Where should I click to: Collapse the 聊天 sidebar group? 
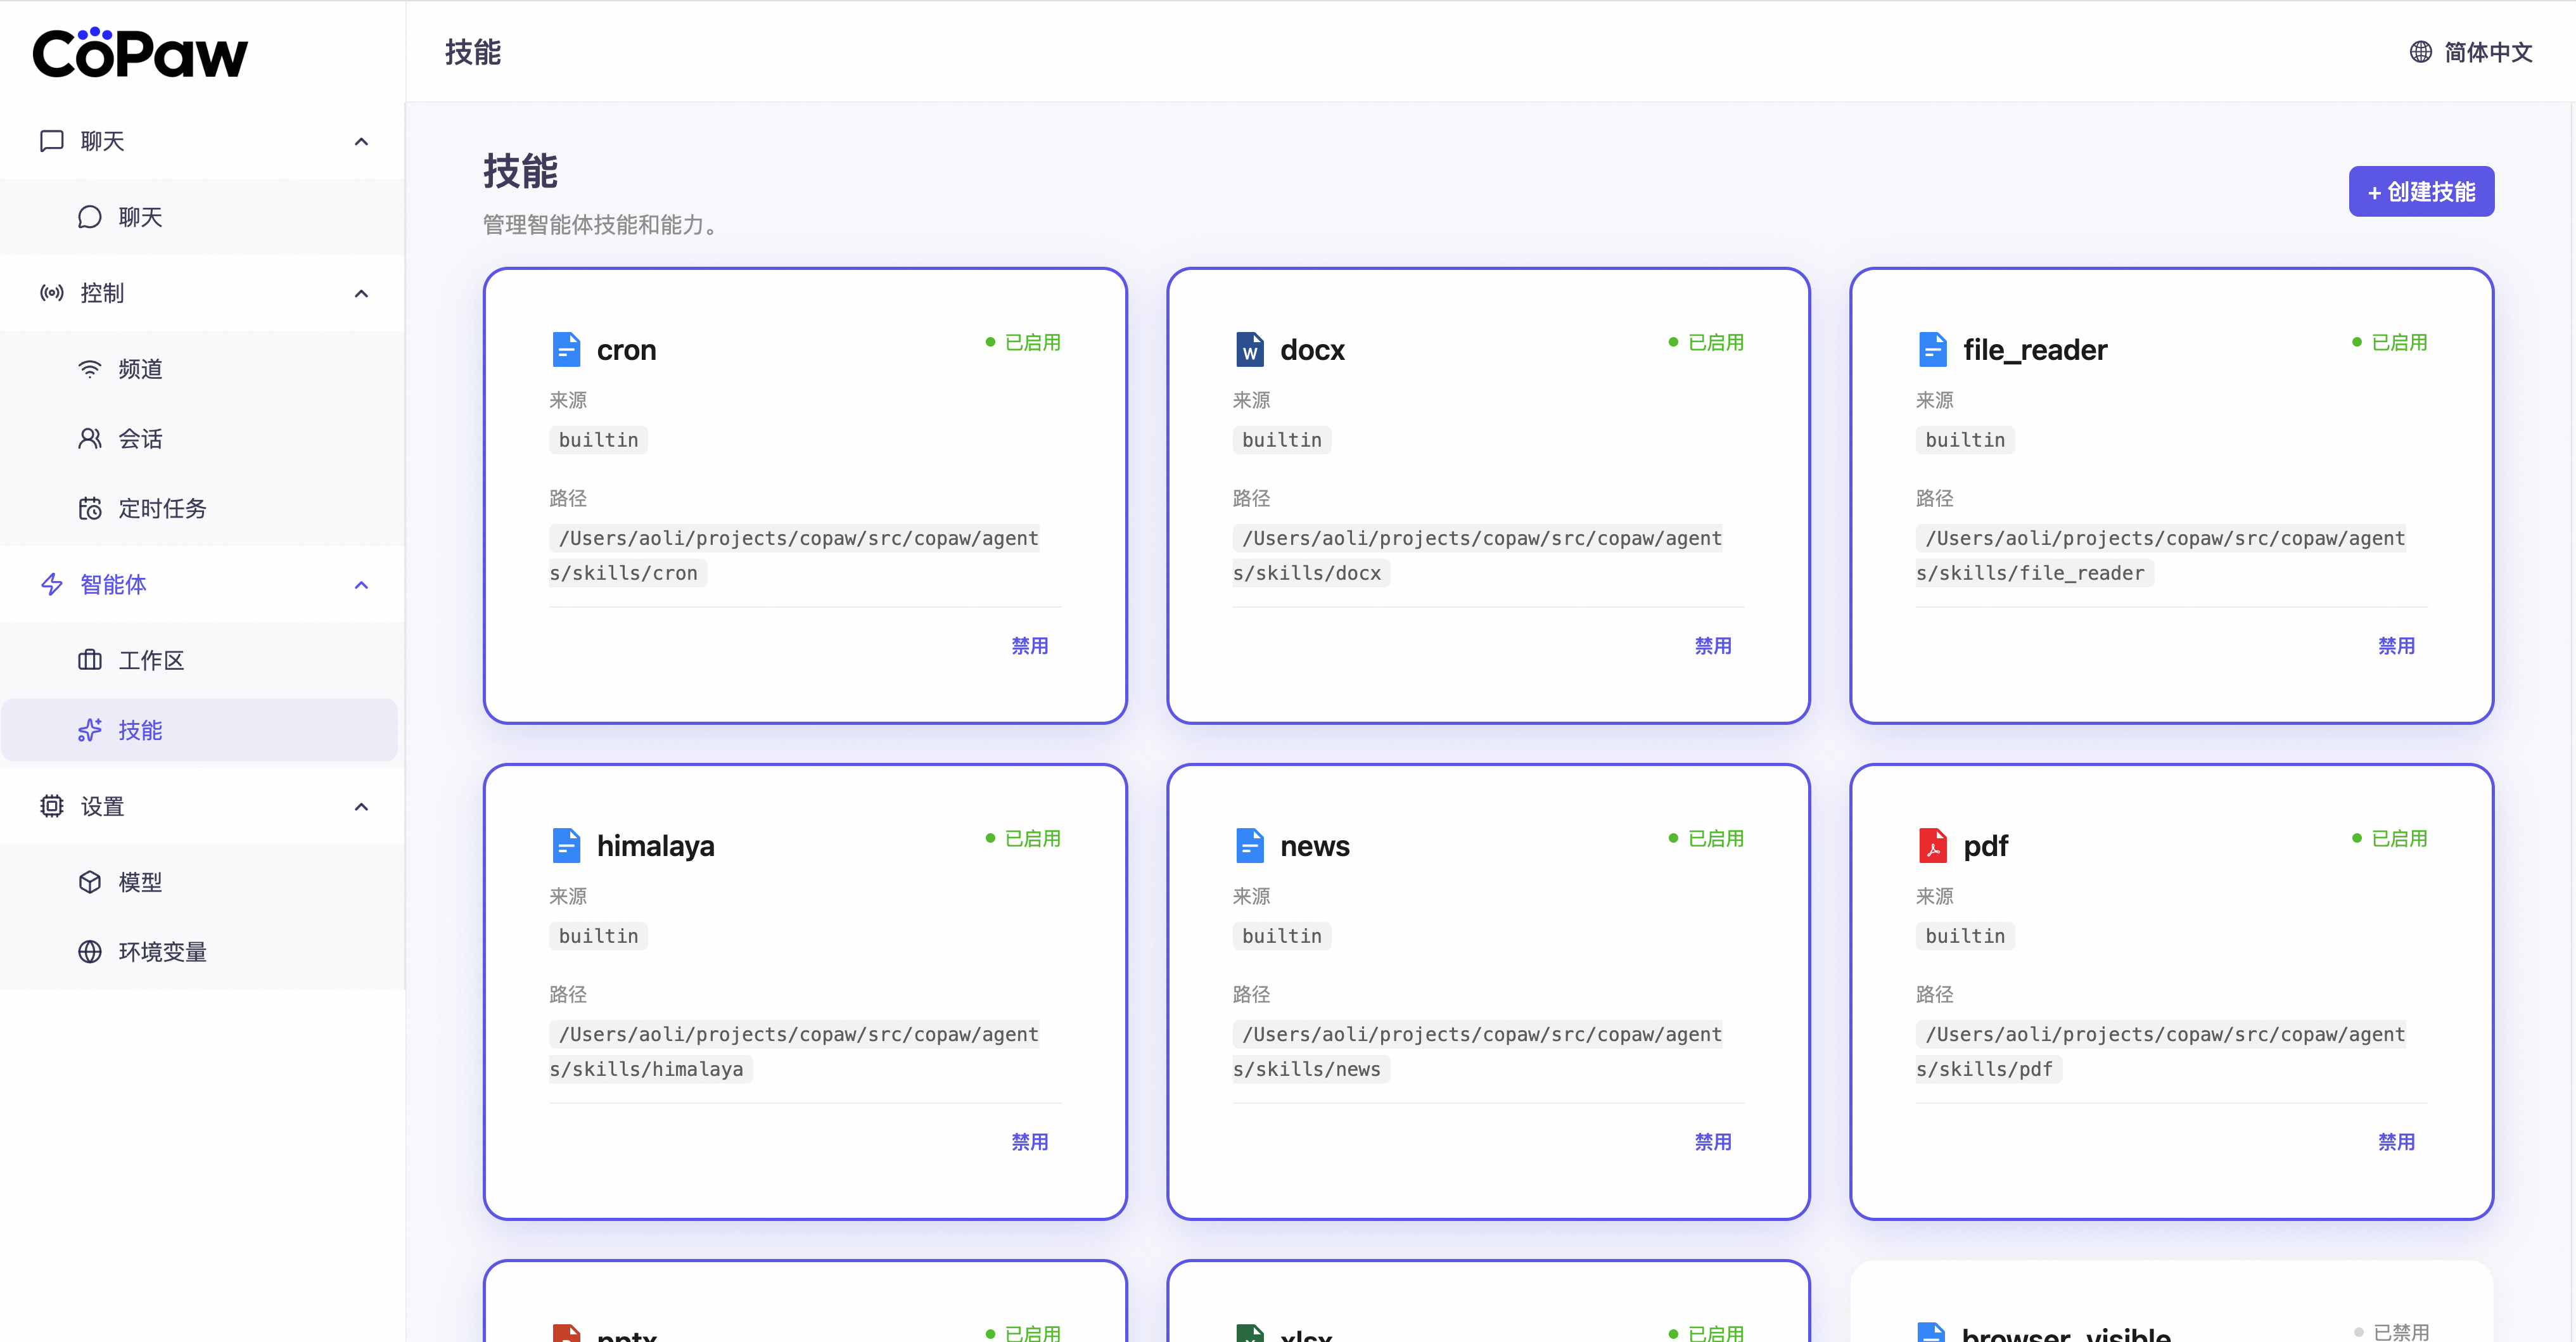pos(362,141)
